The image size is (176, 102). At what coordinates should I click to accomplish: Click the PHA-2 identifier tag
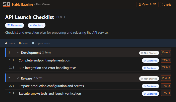[x=166, y=78]
